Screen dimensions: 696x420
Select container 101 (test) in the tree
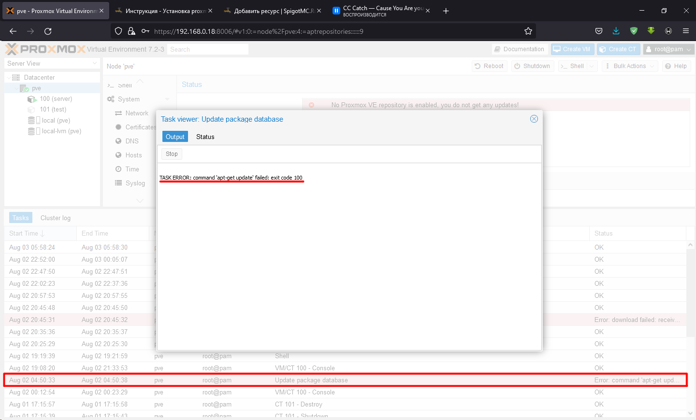[x=53, y=110]
